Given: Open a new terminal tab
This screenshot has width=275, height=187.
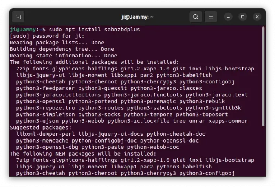Looking at the screenshot, I should (18, 17).
